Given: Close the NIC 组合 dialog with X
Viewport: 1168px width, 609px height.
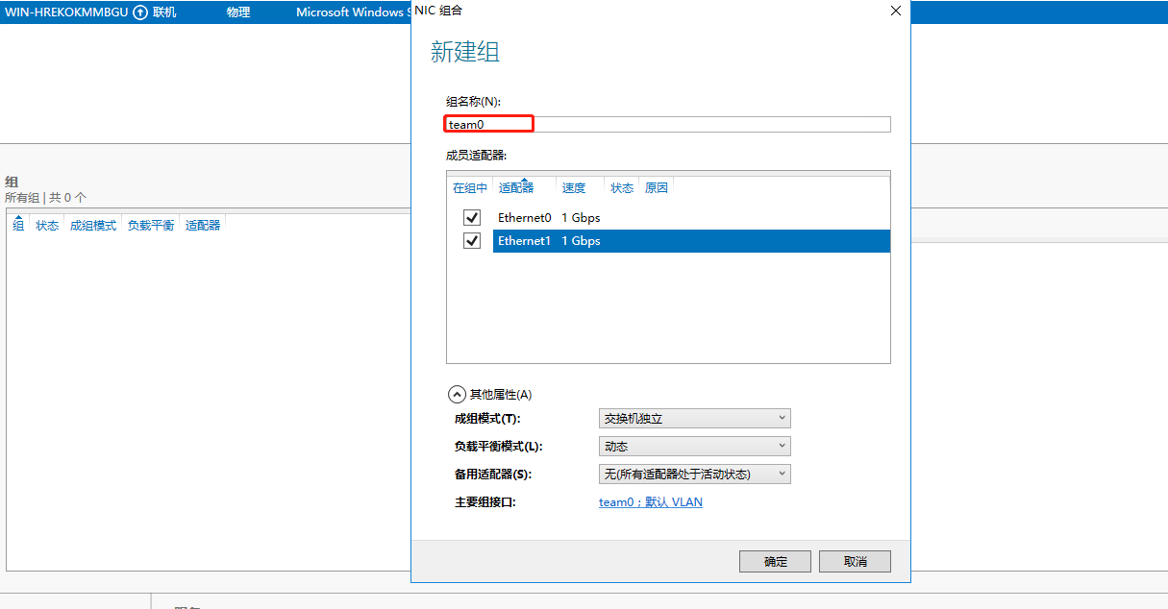Looking at the screenshot, I should (x=896, y=11).
